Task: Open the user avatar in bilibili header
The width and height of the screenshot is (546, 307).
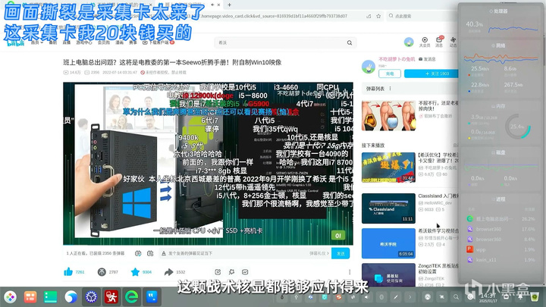Action: [x=409, y=42]
